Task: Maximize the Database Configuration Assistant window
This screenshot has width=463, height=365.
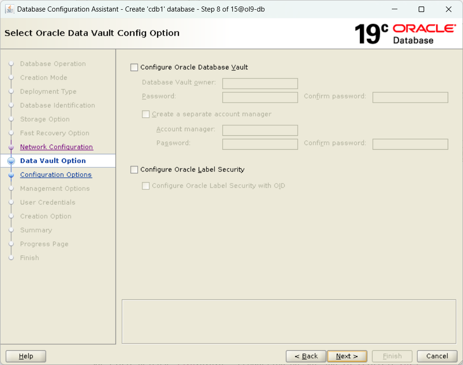Action: click(x=421, y=9)
